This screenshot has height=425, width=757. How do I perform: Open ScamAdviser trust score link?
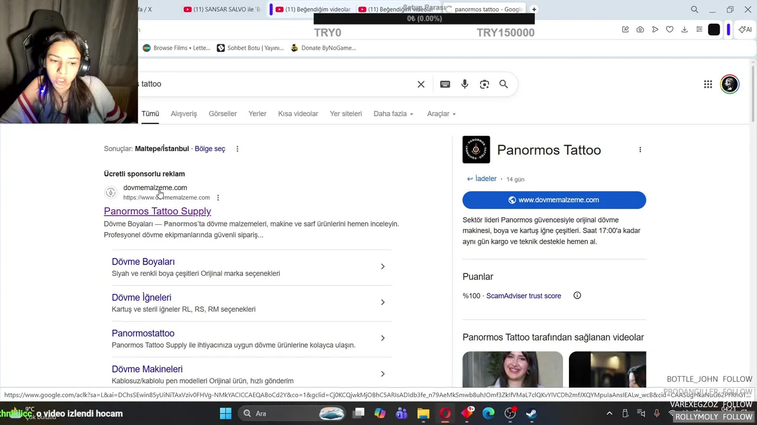[523, 296]
